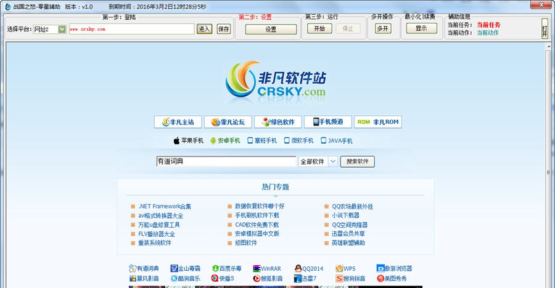The image size is (555, 288).
Task: Open the 手机刷机软件下载 link
Action: [257, 215]
